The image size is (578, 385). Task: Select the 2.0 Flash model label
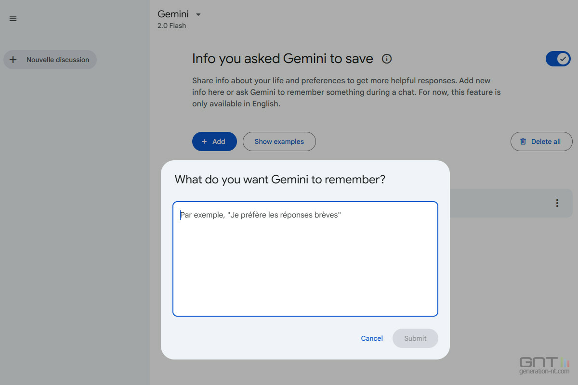point(171,26)
